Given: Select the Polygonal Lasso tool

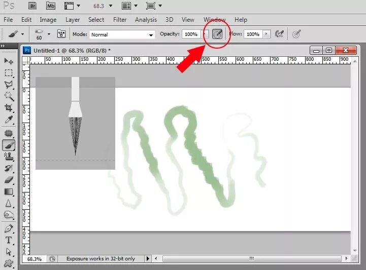Looking at the screenshot, I should click(9, 85).
